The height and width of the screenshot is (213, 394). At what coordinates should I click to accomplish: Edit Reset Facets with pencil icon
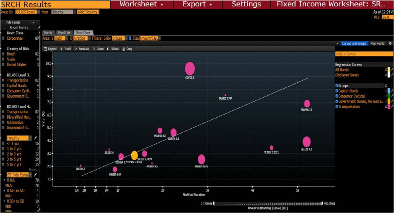click(39, 27)
